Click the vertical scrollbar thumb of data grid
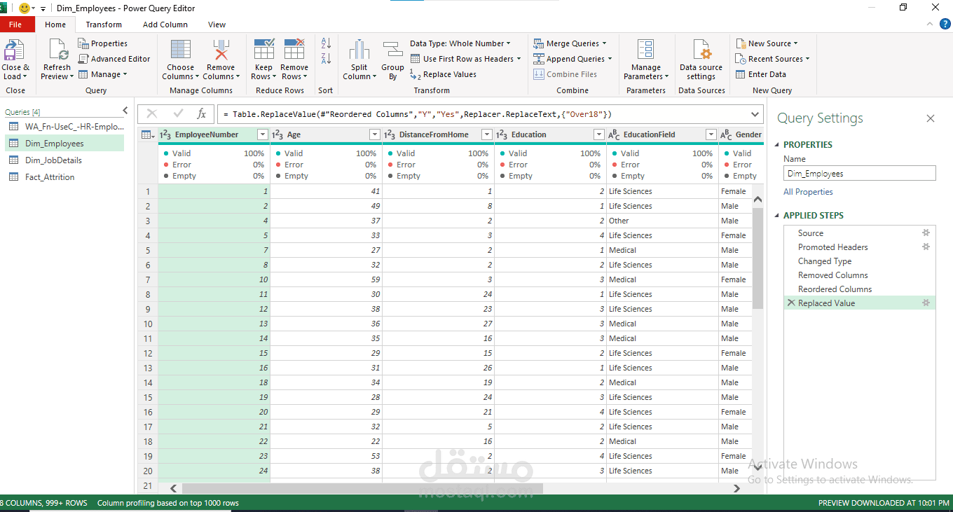The width and height of the screenshot is (953, 512). [757, 258]
